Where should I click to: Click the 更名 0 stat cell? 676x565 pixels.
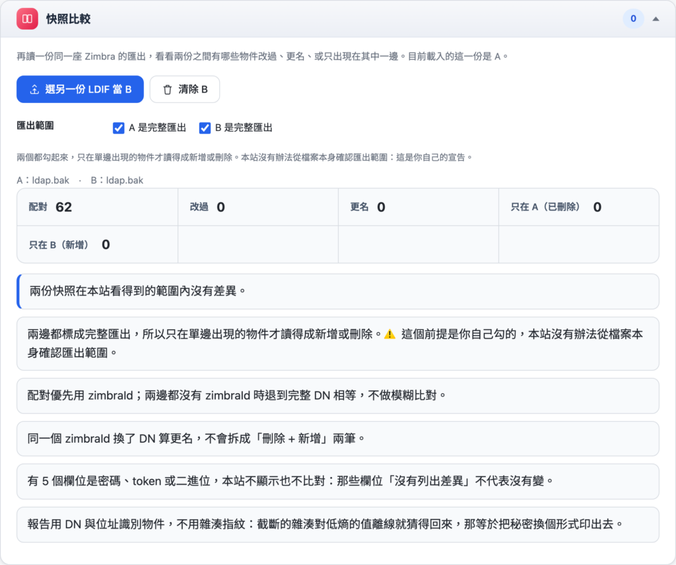pyautogui.click(x=418, y=207)
